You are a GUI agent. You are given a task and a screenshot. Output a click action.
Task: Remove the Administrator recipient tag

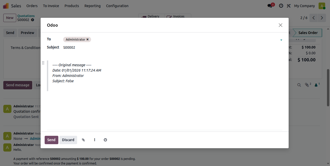(x=88, y=39)
